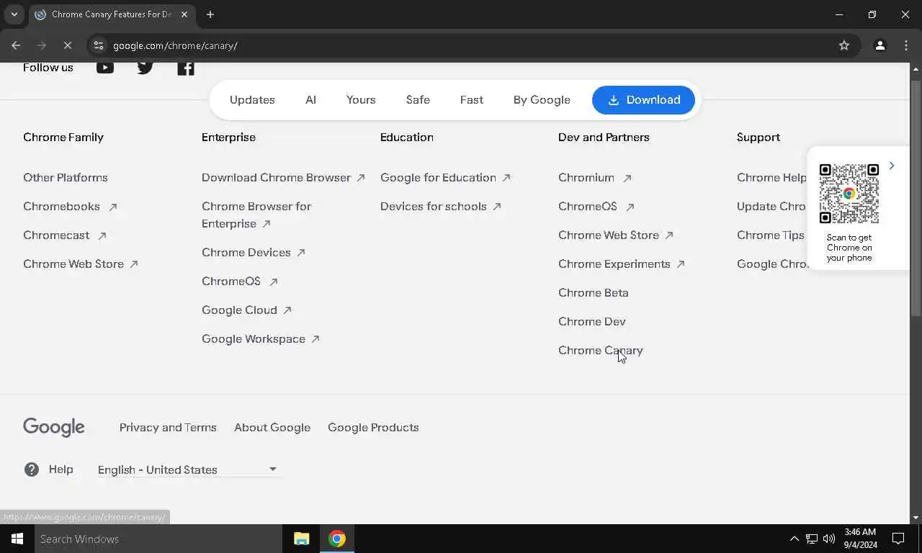The height and width of the screenshot is (553, 922).
Task: Jump to the Updates section
Action: tap(252, 100)
